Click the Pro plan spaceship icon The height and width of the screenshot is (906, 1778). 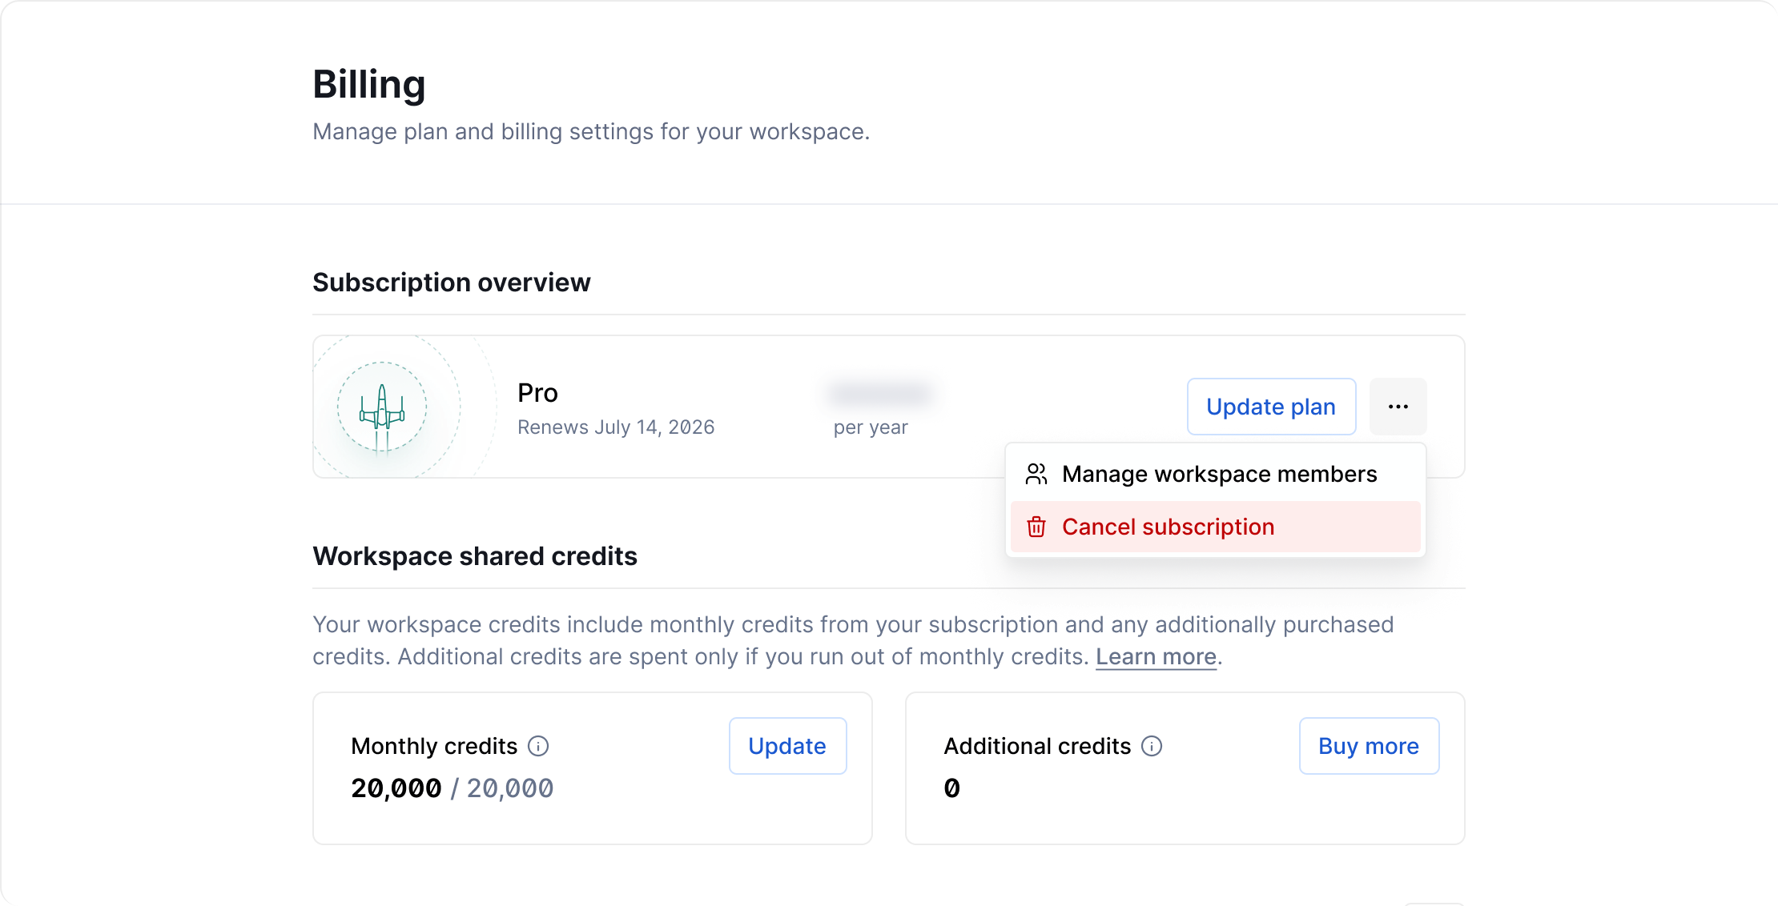coord(382,407)
